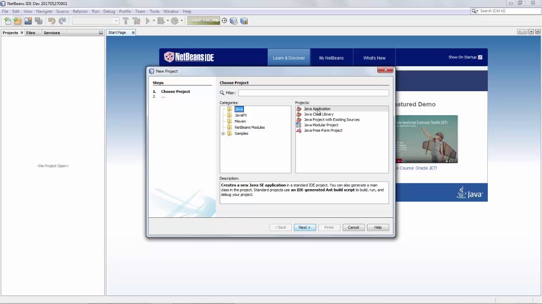This screenshot has width=542, height=304.
Task: Switch to the Services tab
Action: (x=52, y=33)
